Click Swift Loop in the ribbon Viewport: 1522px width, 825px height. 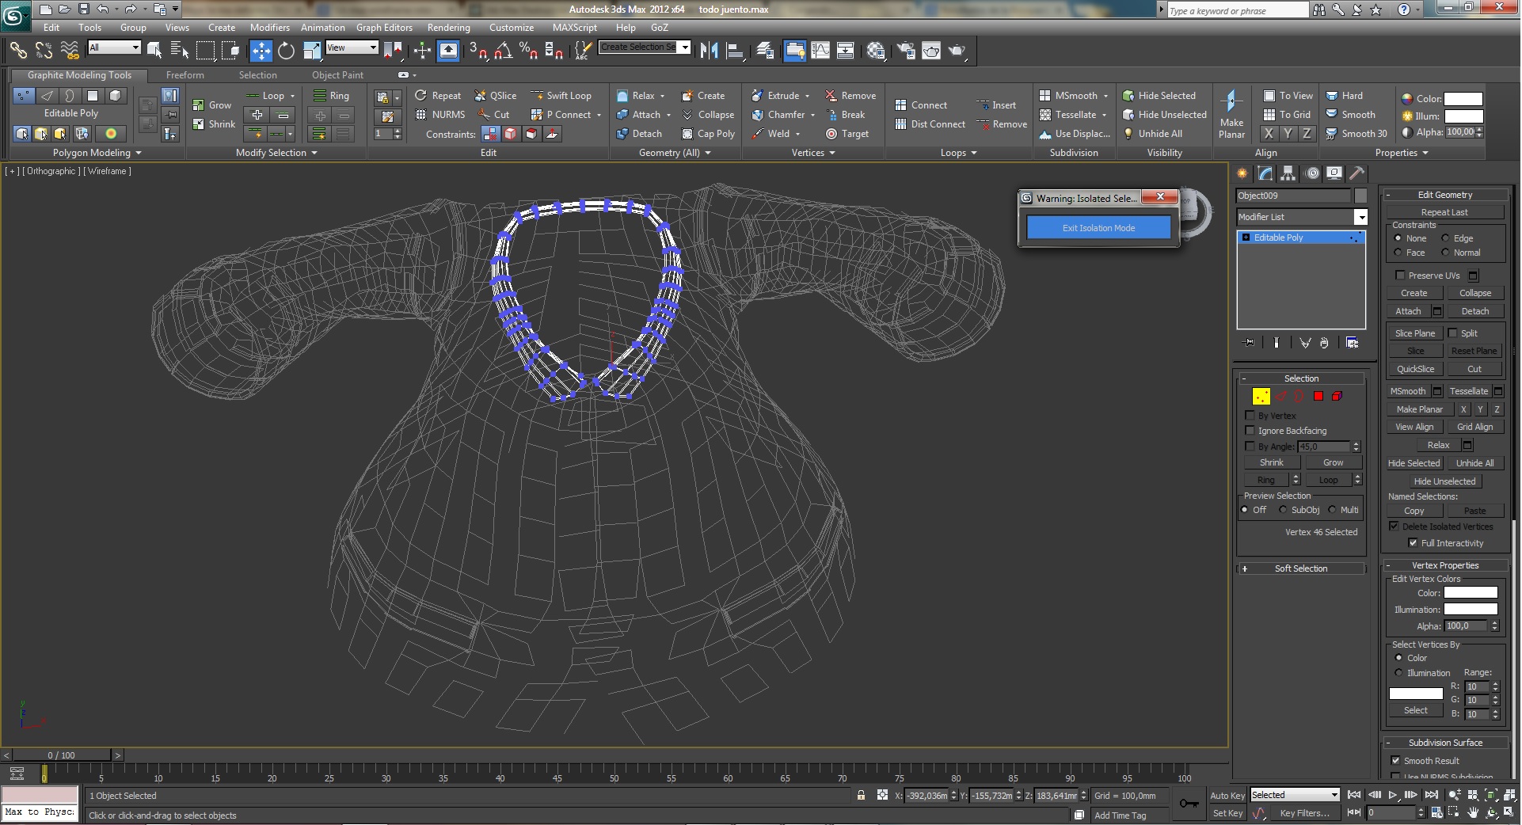click(x=561, y=96)
